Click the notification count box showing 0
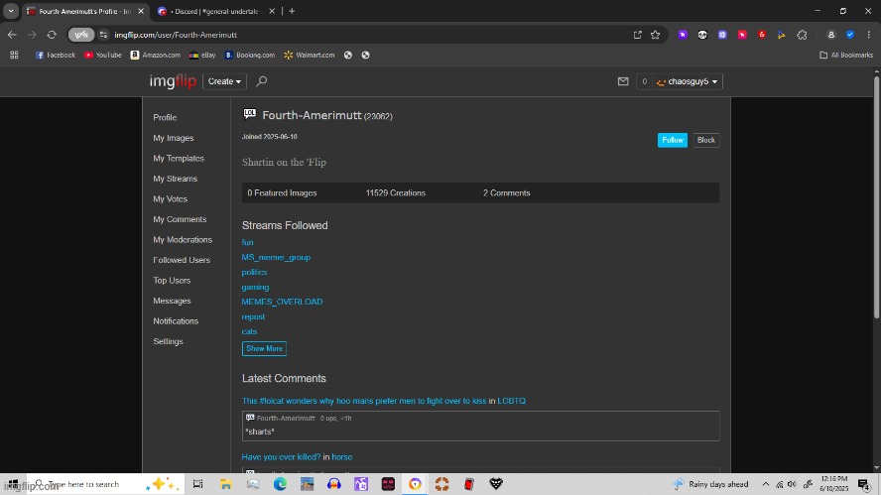Viewport: 881px width, 495px height. 644,81
